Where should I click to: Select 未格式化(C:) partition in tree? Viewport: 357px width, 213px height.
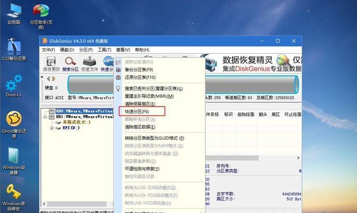[x=76, y=122]
